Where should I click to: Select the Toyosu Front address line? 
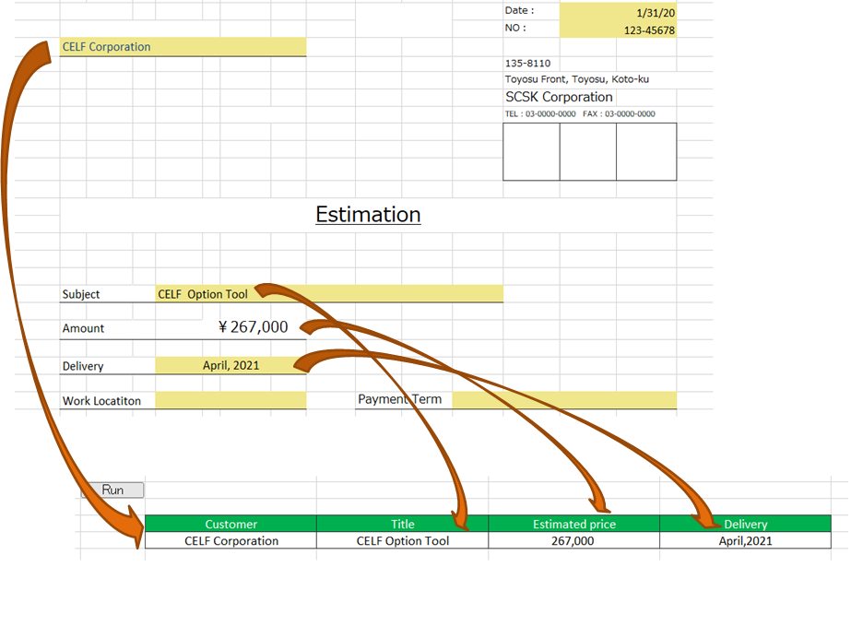tap(577, 79)
